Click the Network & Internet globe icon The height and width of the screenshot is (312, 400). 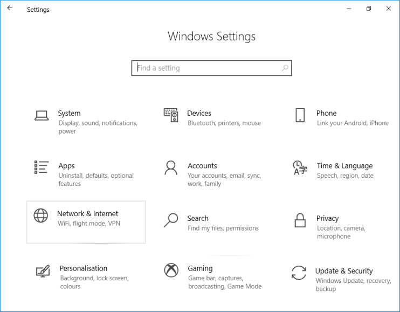41,216
